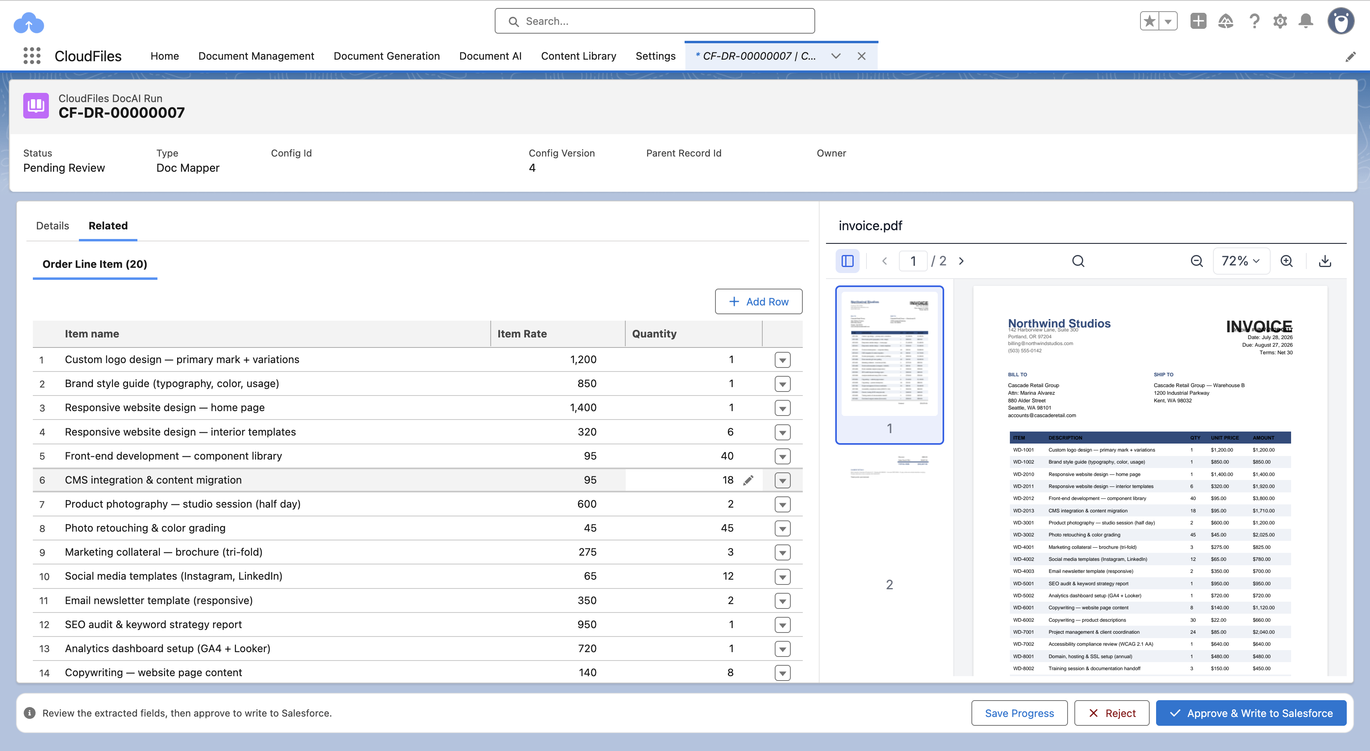The height and width of the screenshot is (751, 1370).
Task: Open row actions for Brand style guide
Action: [782, 384]
